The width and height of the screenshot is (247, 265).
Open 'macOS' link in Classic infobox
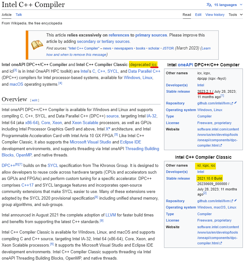220,207
